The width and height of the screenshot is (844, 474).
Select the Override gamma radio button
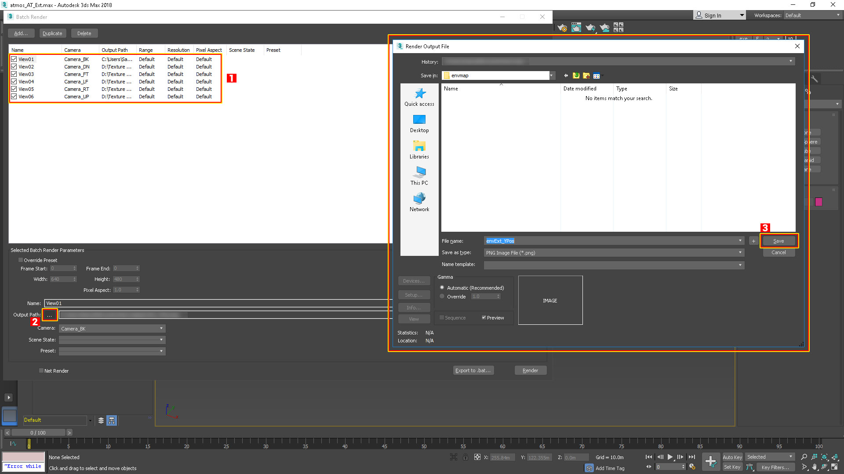pos(442,297)
